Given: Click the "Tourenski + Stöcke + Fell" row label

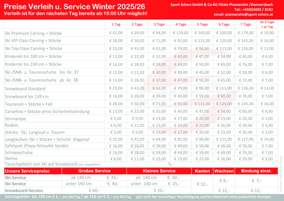Looking at the screenshot, I should [x=29, y=104].
